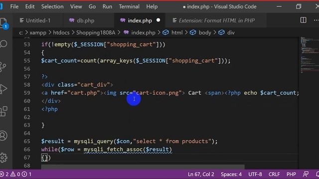319x179 pixels.
Task: Open Source Control view in activity bar
Action: 3,67
